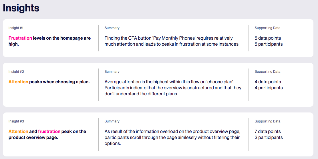The image size is (318, 159).
Task: Select the Insight #2 label
Action: (x=16, y=71)
